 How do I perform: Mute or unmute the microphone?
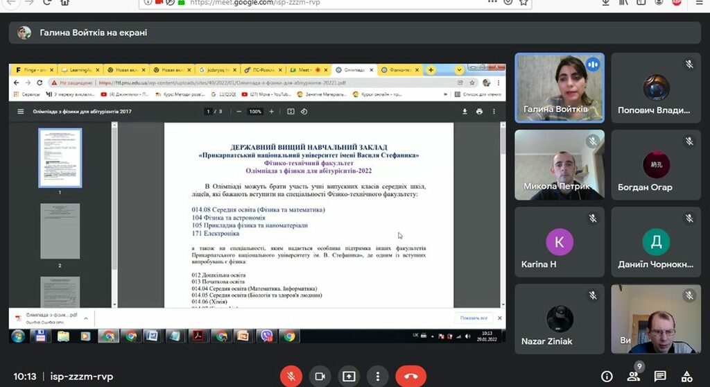click(291, 377)
